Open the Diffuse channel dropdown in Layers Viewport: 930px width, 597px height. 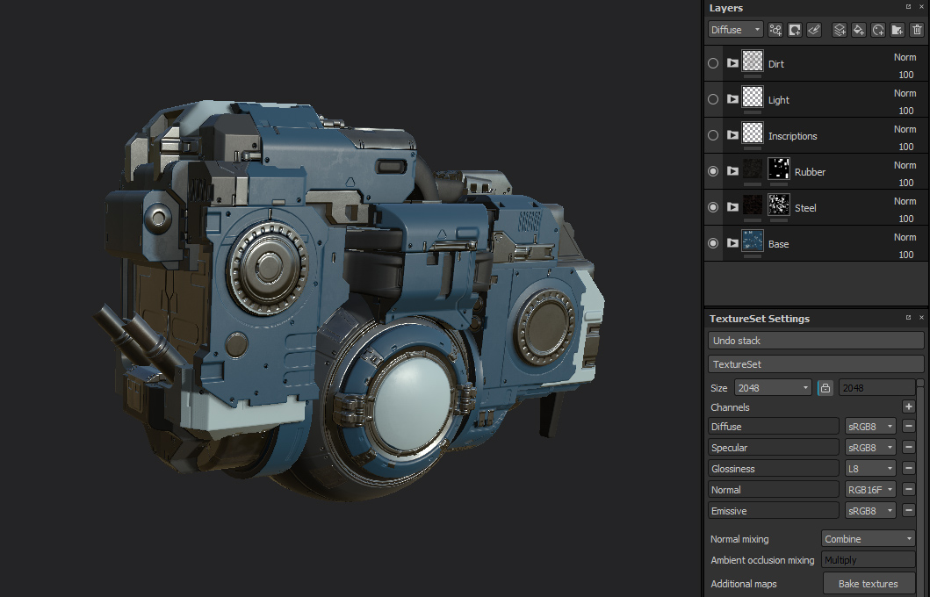(x=735, y=30)
